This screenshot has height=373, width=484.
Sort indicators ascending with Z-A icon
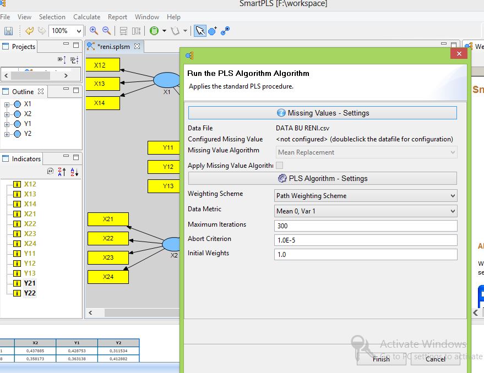(x=62, y=172)
